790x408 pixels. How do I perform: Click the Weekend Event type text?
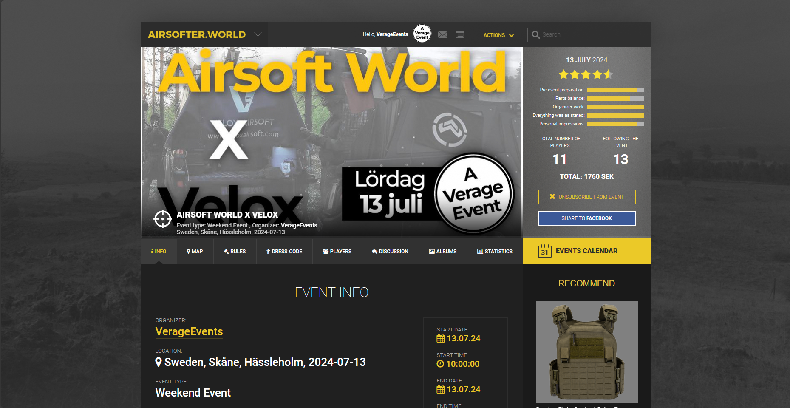tap(193, 393)
